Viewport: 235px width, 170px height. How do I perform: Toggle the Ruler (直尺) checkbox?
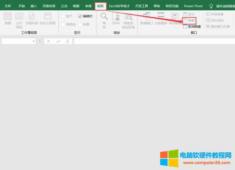tap(63, 16)
